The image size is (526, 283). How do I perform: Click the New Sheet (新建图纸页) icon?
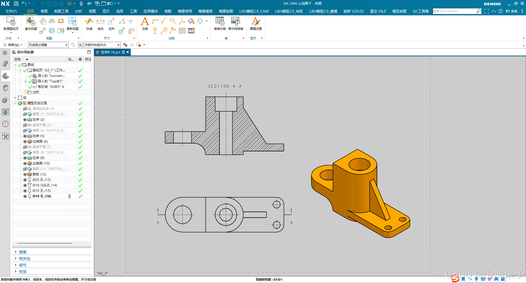(x=11, y=21)
